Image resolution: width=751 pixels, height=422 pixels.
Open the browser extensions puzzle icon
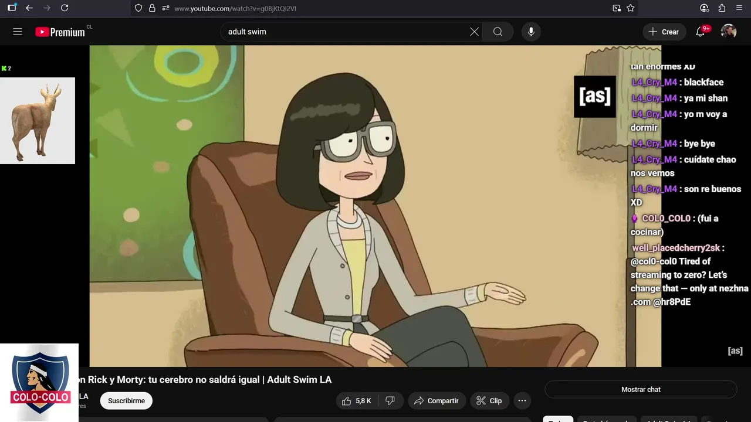[722, 8]
